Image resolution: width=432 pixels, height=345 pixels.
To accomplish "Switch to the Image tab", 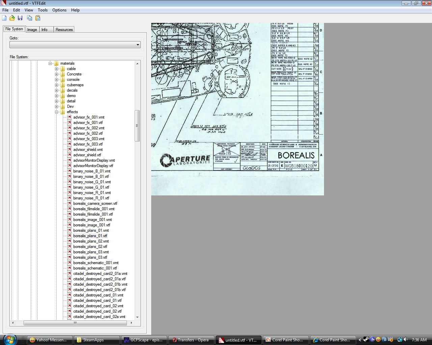I will click(x=32, y=30).
